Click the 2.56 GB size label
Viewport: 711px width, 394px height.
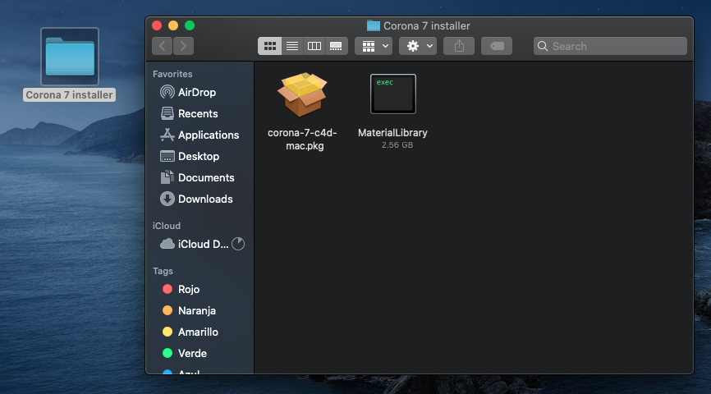point(397,145)
